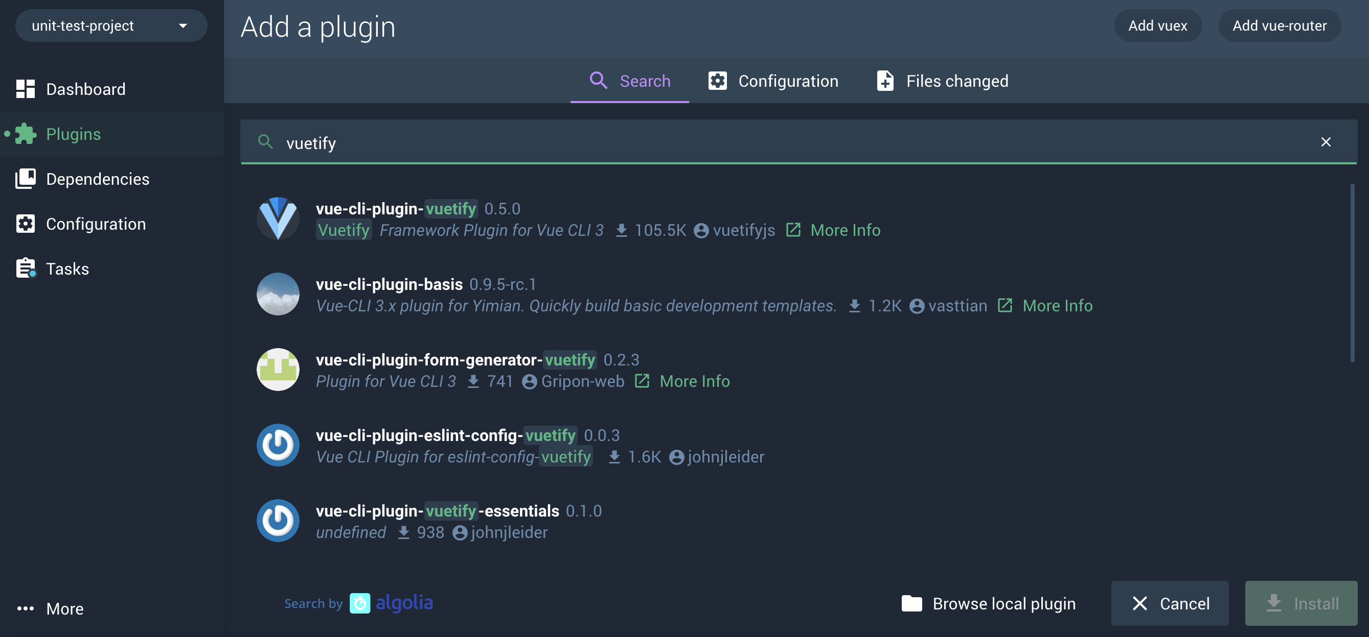Click the Configuration sidebar icon
The height and width of the screenshot is (637, 1369).
tap(25, 223)
